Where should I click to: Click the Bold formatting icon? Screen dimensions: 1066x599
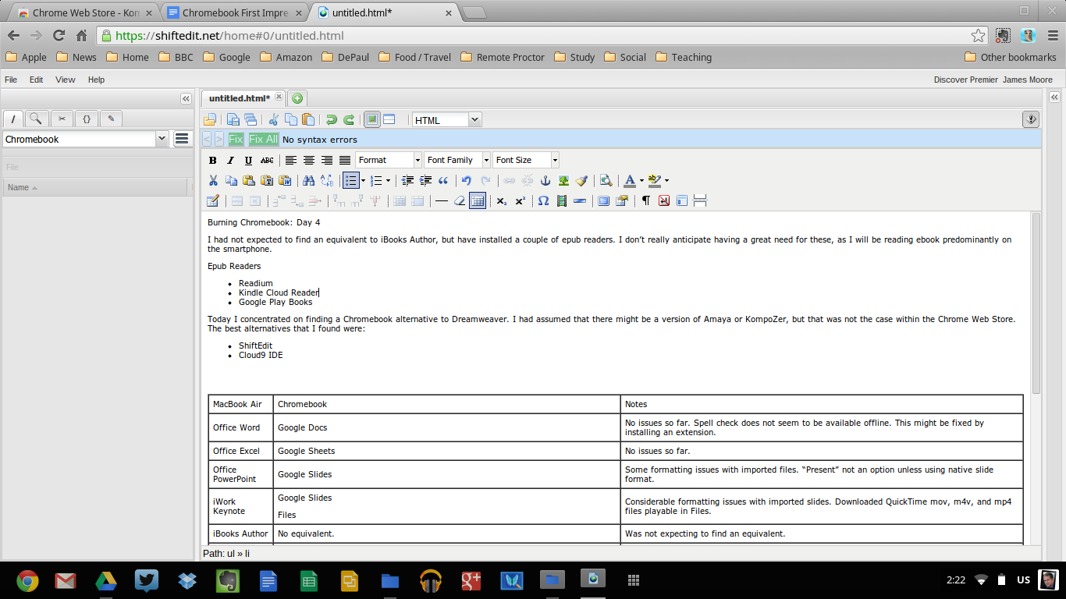[x=213, y=160]
